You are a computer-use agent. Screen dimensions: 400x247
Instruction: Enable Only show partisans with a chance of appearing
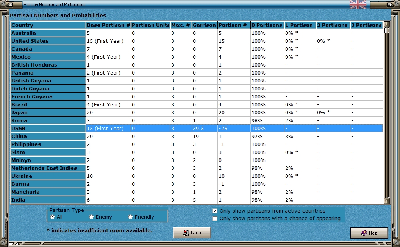215,219
